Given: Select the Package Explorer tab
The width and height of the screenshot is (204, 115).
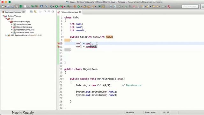Looking at the screenshot, I should point(13,12).
